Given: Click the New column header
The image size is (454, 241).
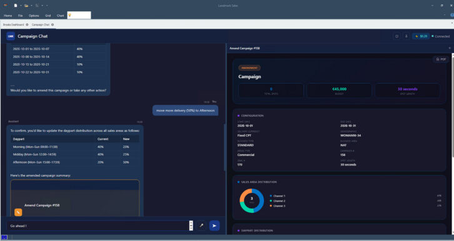Looking at the screenshot, I should point(126,139).
